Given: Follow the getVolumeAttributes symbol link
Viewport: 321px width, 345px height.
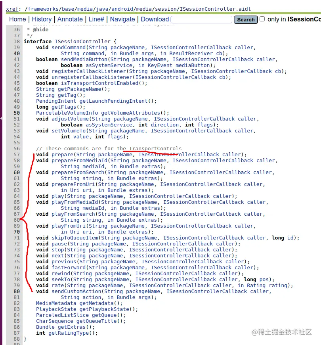Looking at the screenshot, I should click(x=131, y=113).
